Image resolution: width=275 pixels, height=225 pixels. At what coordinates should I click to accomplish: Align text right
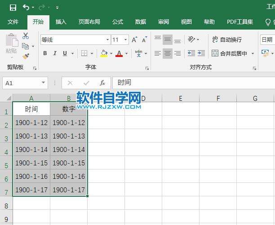coord(177,53)
